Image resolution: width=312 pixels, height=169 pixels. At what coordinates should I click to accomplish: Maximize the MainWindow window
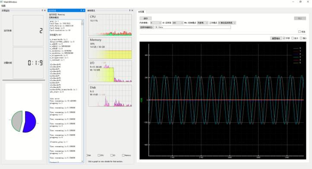coord(300,2)
